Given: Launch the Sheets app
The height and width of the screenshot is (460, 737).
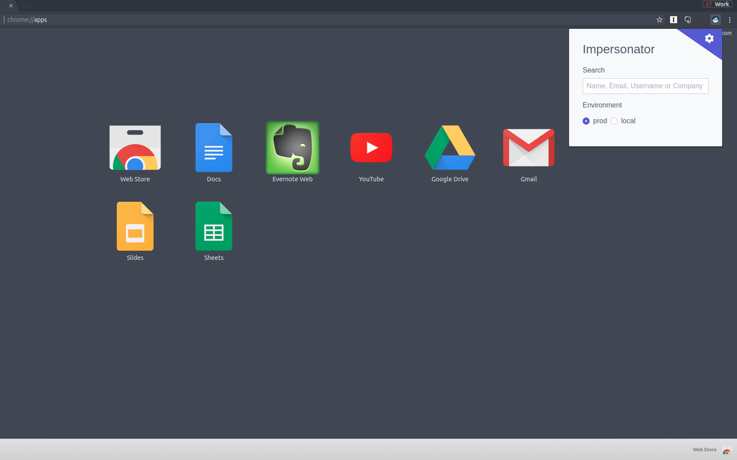Looking at the screenshot, I should (x=214, y=226).
